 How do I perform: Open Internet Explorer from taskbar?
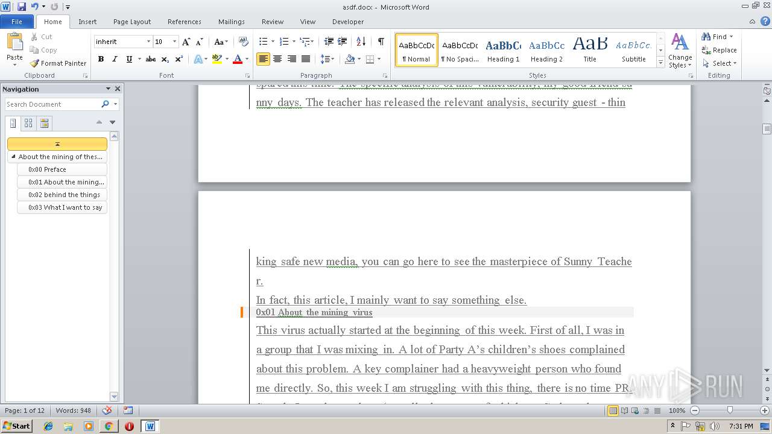tap(48, 426)
